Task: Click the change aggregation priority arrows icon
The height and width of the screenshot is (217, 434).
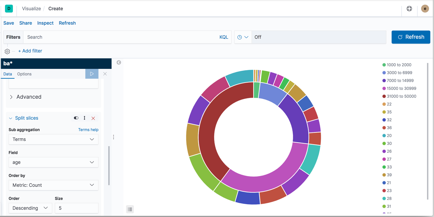Action: (84, 118)
